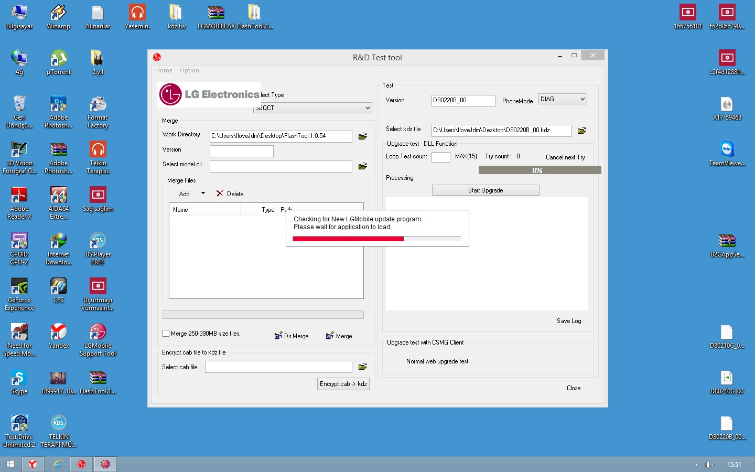Open X17-59463 disc image on desktop
755x472 pixels.
[x=727, y=108]
